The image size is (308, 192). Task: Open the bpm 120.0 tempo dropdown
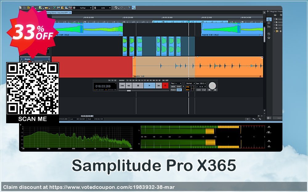201,84
